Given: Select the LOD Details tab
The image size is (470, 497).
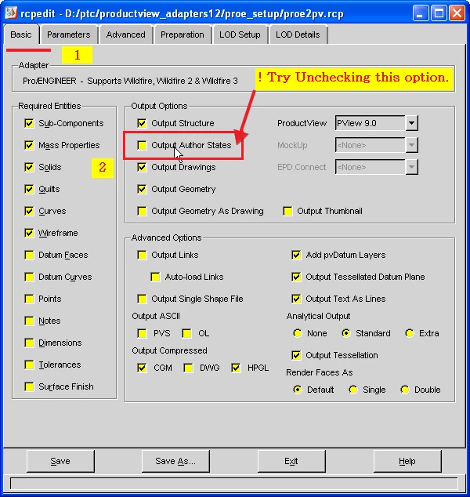Looking at the screenshot, I should [298, 34].
